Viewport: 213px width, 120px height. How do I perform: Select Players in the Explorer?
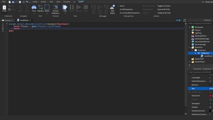[x=197, y=30]
